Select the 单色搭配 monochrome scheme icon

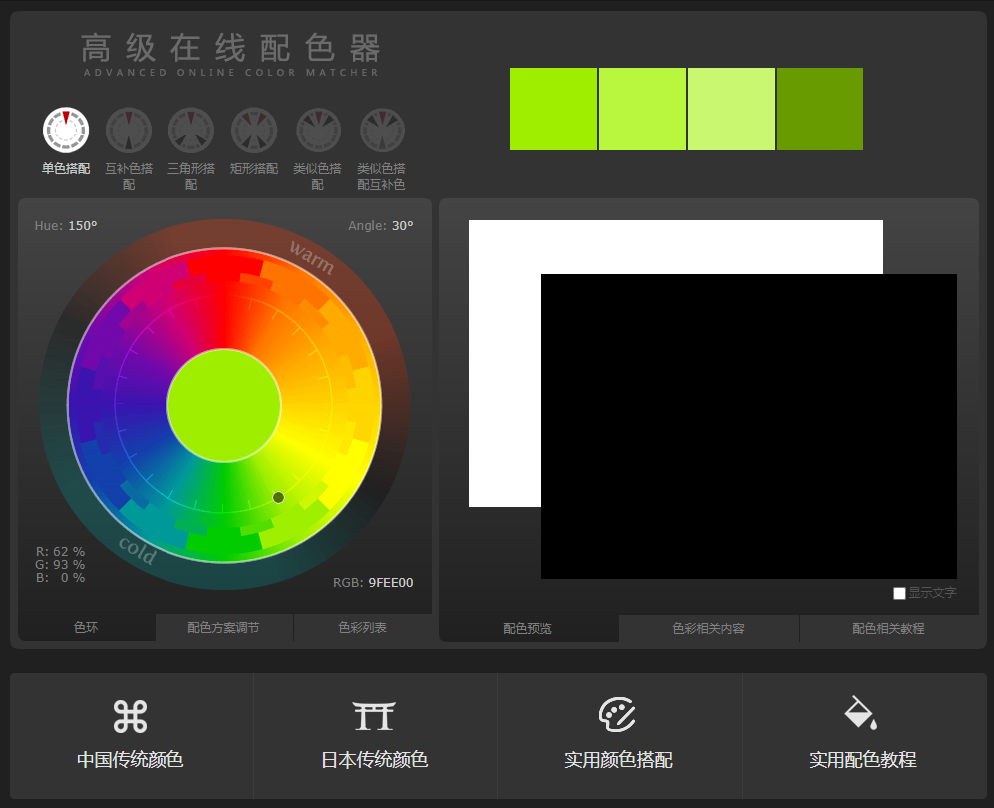tap(65, 130)
